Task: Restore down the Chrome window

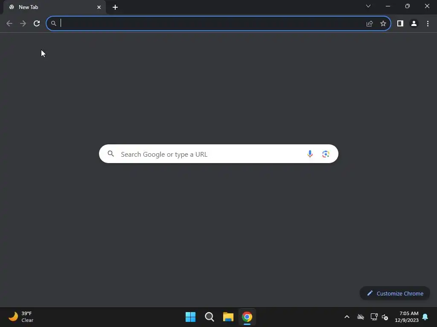Action: [x=408, y=6]
